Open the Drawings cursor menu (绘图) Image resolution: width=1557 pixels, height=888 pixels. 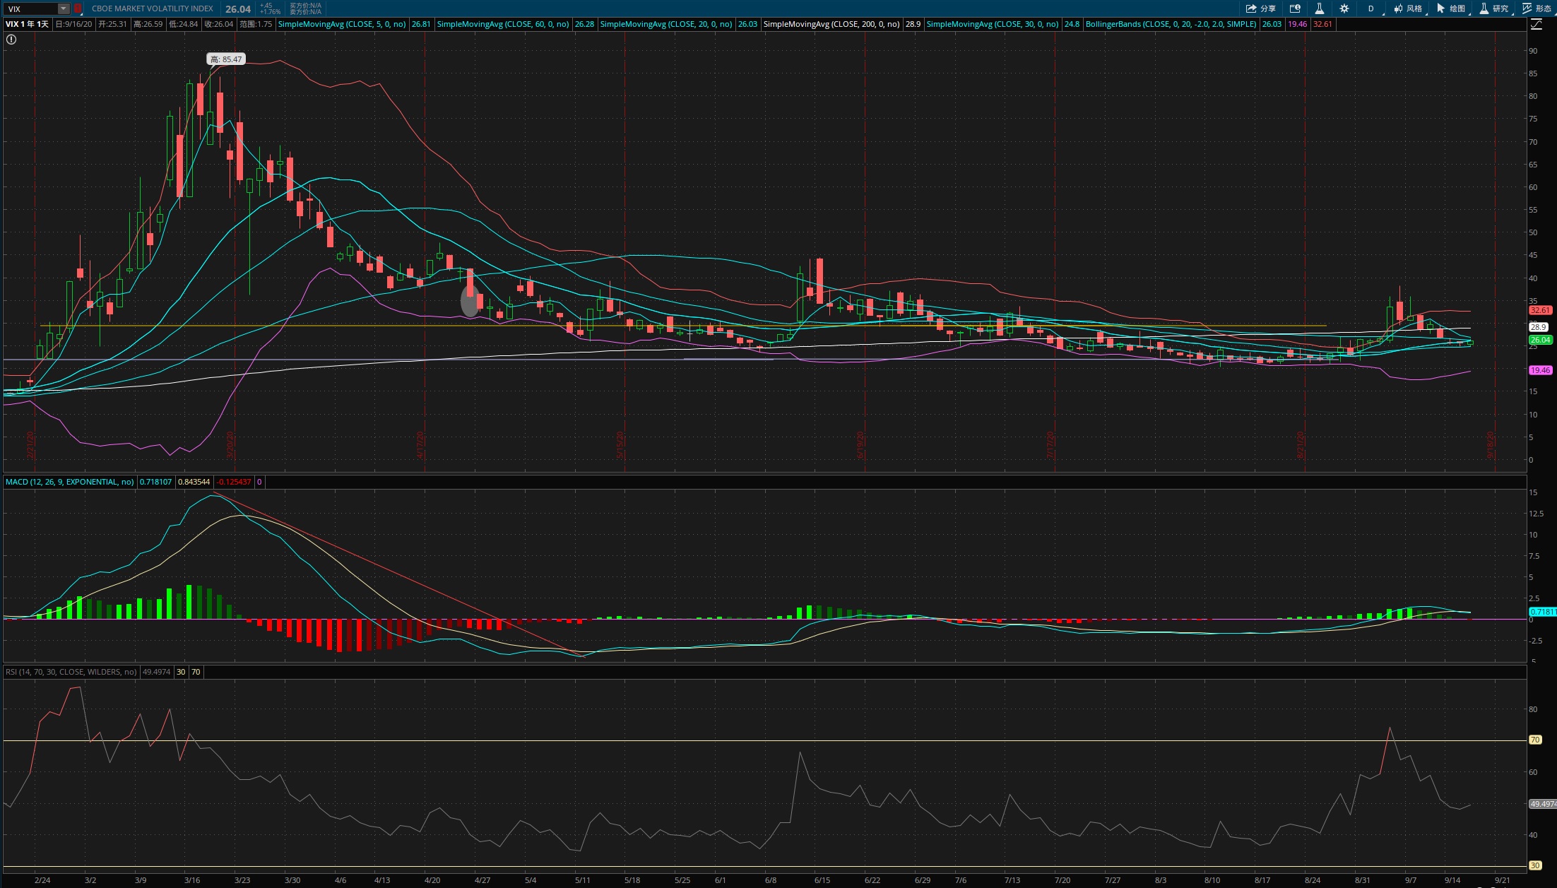(1451, 8)
